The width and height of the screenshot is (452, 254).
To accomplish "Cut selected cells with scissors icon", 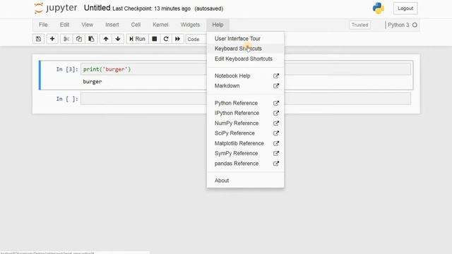I will 66,39.
